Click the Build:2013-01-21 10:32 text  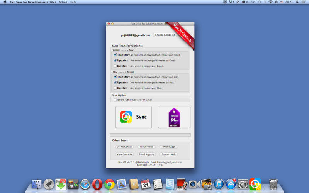coord(150,165)
